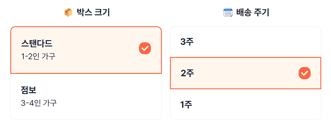Click the 1-2인 가구 description text

coord(38,56)
